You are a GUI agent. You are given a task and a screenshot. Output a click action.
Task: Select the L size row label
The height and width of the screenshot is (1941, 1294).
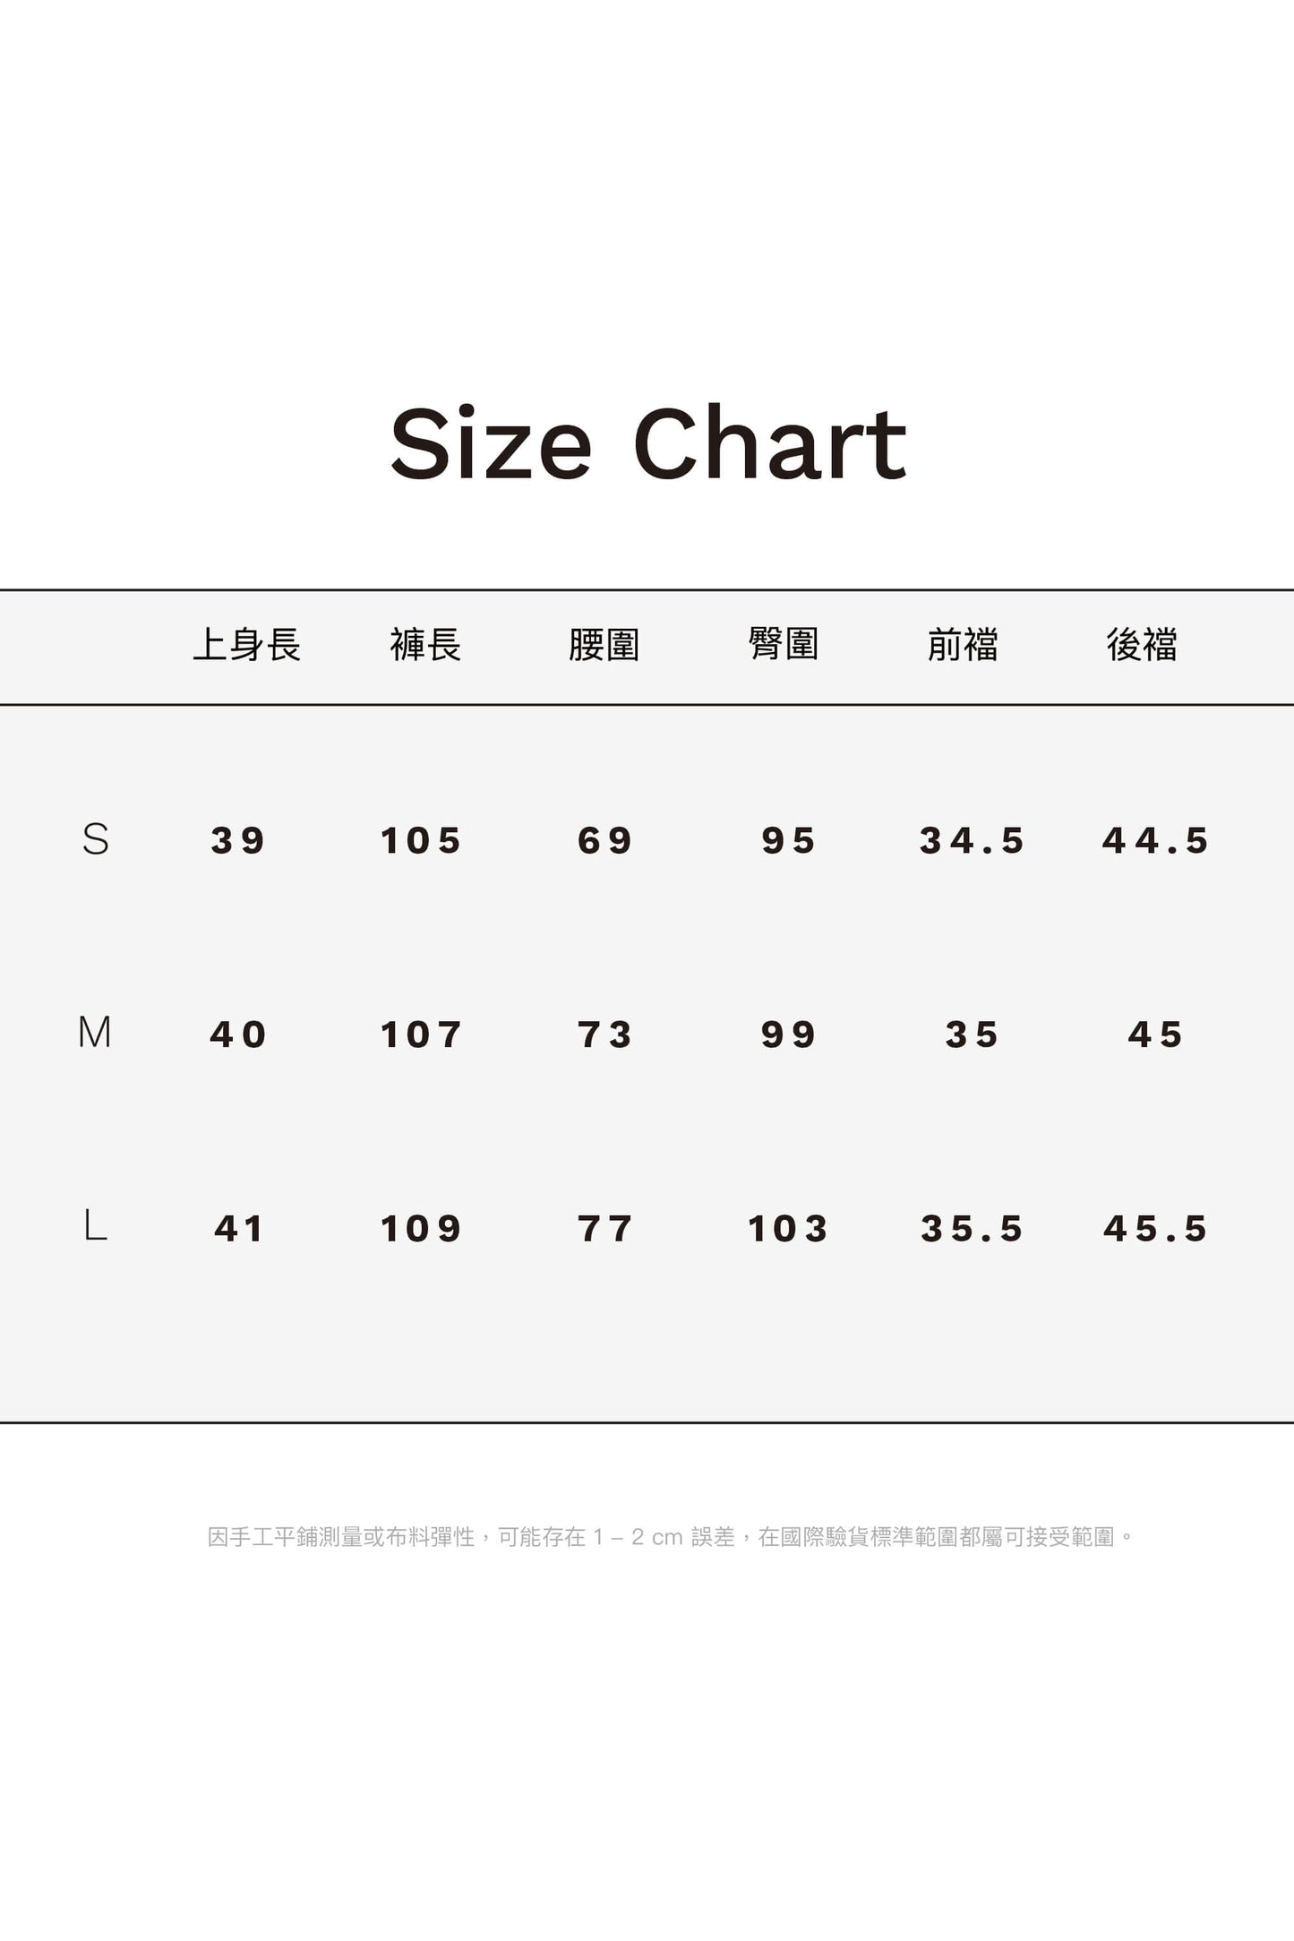click(96, 1226)
